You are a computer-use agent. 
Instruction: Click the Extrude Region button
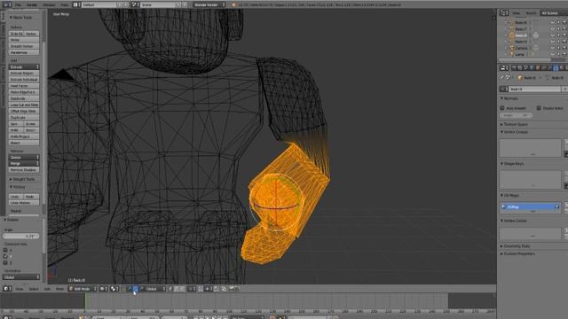pos(24,73)
